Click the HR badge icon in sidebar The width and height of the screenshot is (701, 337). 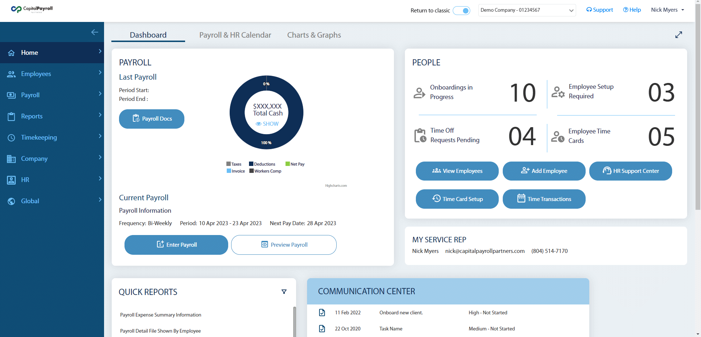[11, 179]
